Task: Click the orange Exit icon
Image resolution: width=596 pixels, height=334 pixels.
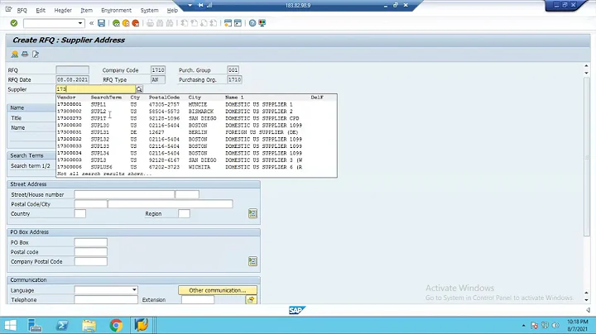Action: click(x=126, y=23)
